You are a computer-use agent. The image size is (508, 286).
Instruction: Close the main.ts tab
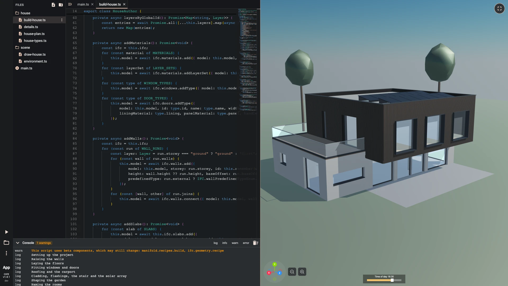click(92, 4)
